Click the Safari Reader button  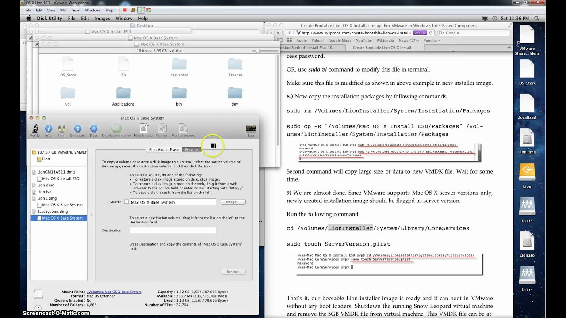(420, 33)
